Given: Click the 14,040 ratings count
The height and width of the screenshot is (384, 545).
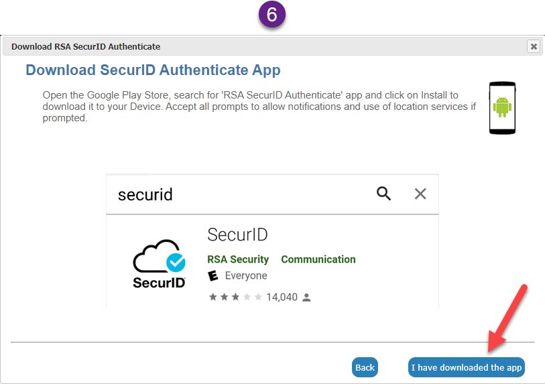Looking at the screenshot, I should 282,298.
